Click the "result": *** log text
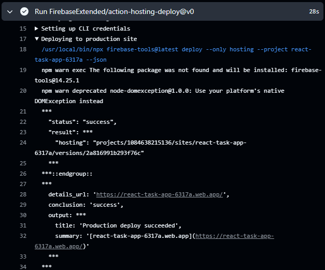 tap(70, 132)
